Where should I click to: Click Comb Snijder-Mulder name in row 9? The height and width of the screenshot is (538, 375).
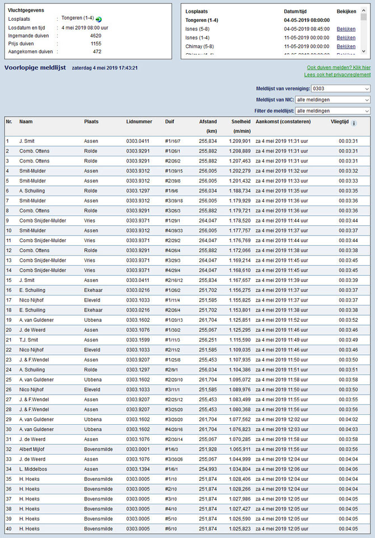tap(43, 221)
